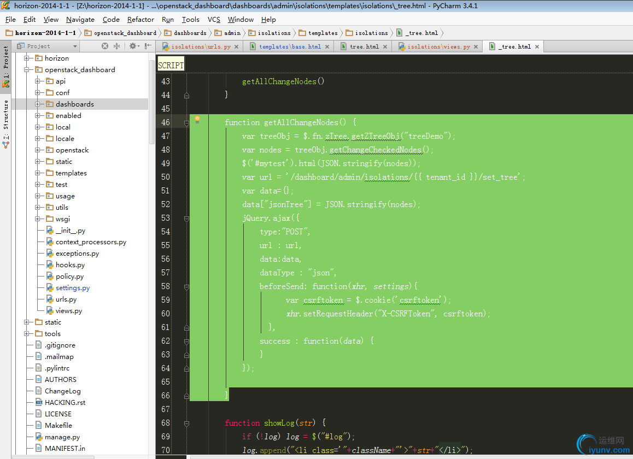Select the ChangeLog file
Viewport: 633px width, 459px height.
click(62, 391)
